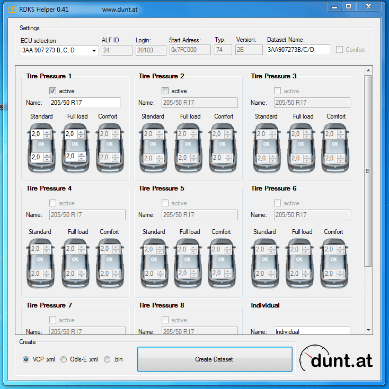This screenshot has width=389, height=389.
Task: Increase Standard front pressure in Tire Pressure 2
Action: click(160, 132)
